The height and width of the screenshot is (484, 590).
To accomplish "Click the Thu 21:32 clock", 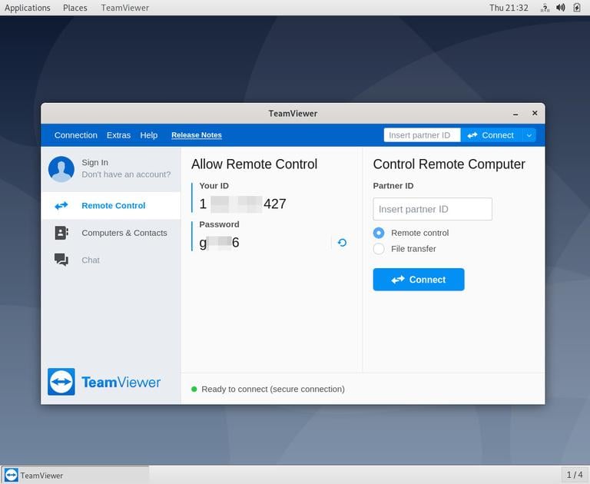I will click(x=509, y=8).
